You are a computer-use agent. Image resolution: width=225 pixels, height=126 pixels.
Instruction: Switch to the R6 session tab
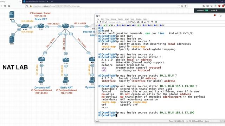(129, 25)
